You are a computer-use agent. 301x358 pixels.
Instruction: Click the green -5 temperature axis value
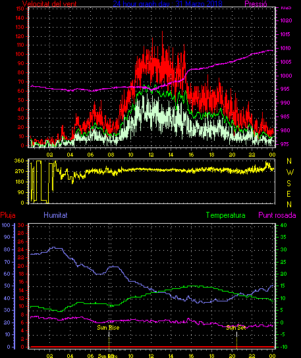click(x=283, y=334)
